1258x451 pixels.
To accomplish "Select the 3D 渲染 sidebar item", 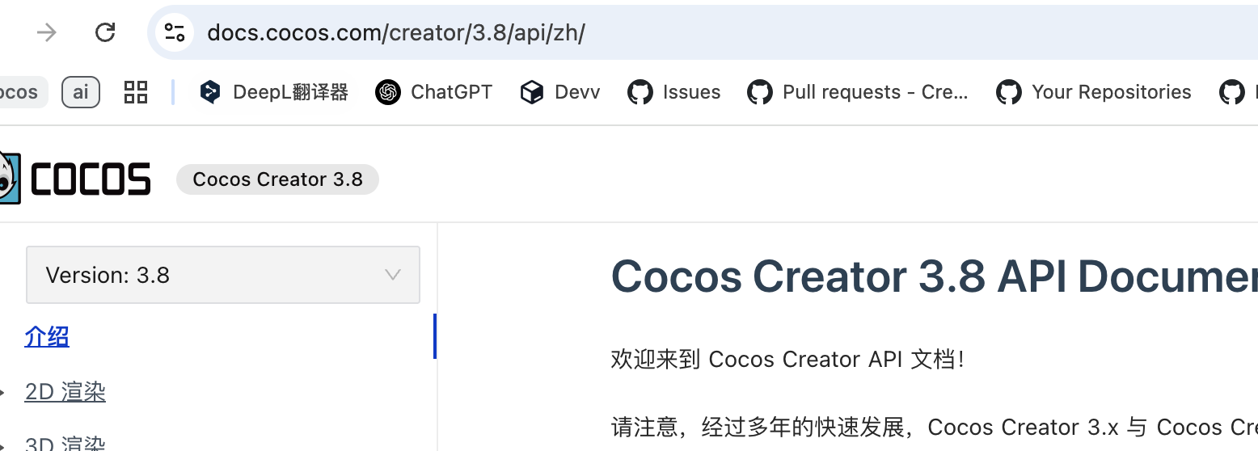I will click(x=65, y=444).
